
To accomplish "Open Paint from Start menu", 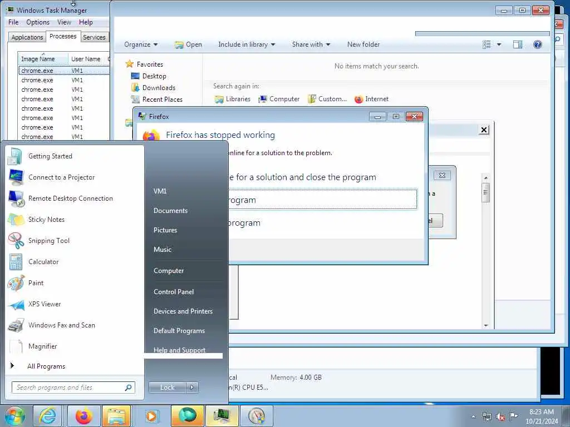I will [x=36, y=283].
